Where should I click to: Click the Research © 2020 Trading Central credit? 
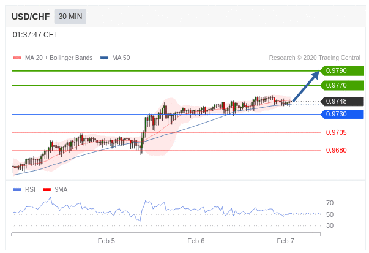315,58
